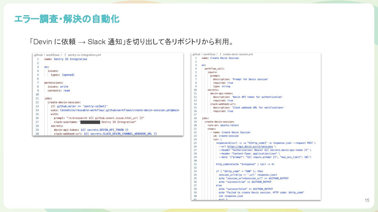This screenshot has height=212, width=378.
Task: Open create-devin-session.yml in the right breadcrumb
Action: (238, 54)
